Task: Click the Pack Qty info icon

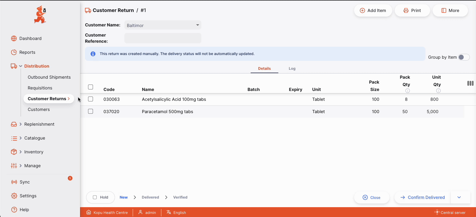Action: [x=408, y=91]
